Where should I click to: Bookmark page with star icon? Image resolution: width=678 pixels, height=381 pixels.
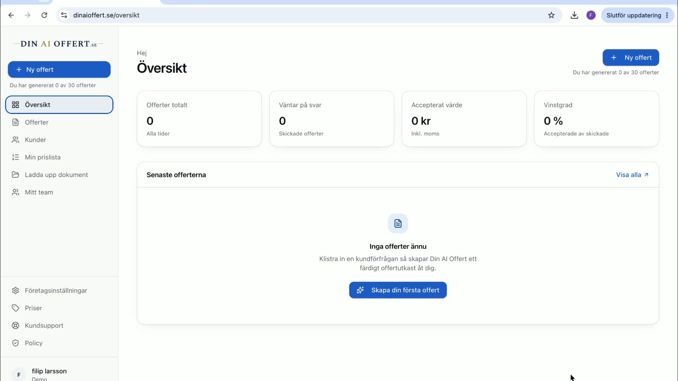[552, 15]
